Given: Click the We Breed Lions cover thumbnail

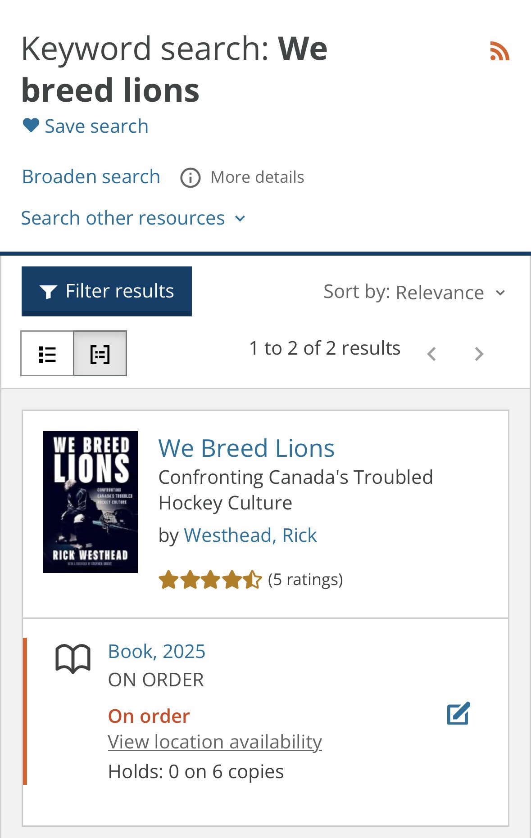Looking at the screenshot, I should click(x=91, y=502).
